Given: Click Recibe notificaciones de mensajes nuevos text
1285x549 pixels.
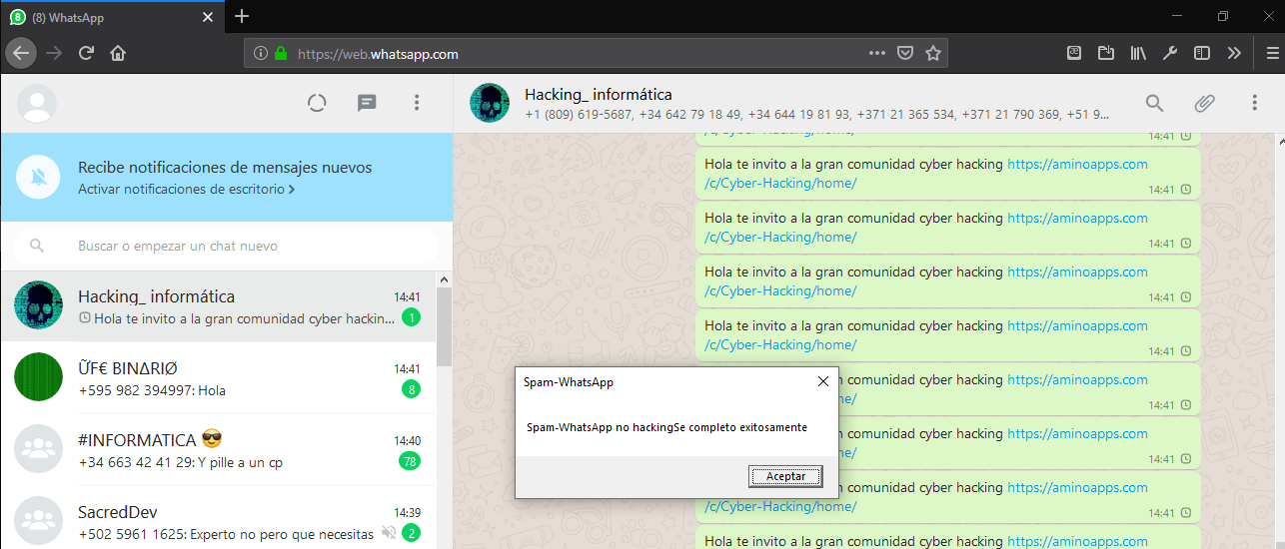Looking at the screenshot, I should click(225, 167).
